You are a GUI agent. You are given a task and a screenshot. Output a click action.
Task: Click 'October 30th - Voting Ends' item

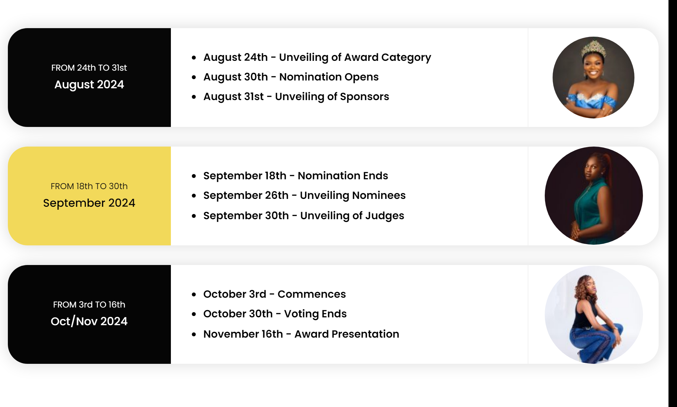tap(275, 314)
